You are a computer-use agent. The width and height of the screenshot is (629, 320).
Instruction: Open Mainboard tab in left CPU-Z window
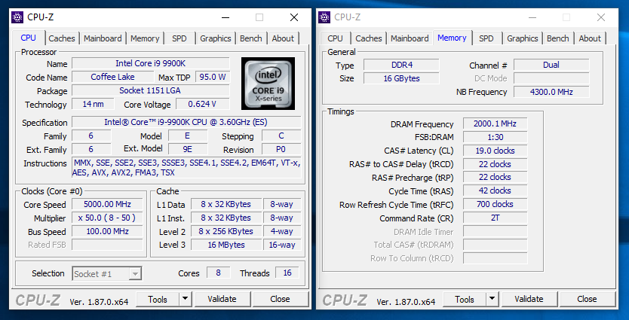(103, 38)
